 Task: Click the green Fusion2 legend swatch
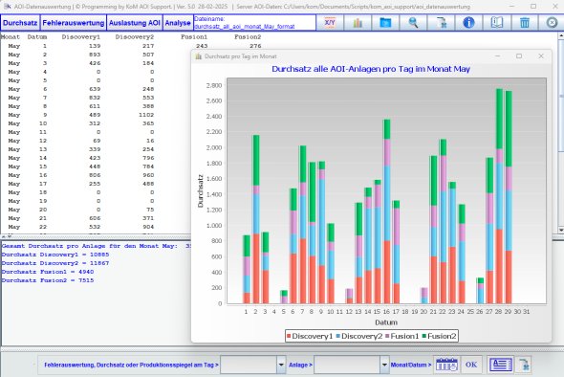(x=424, y=336)
